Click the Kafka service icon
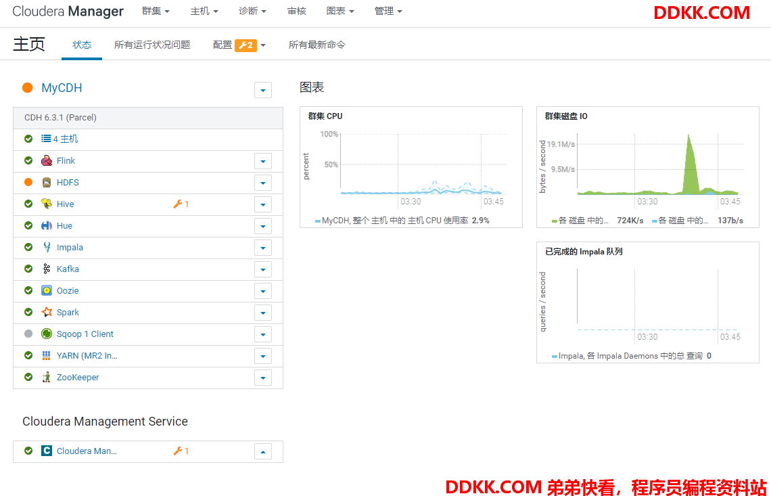 (x=47, y=269)
